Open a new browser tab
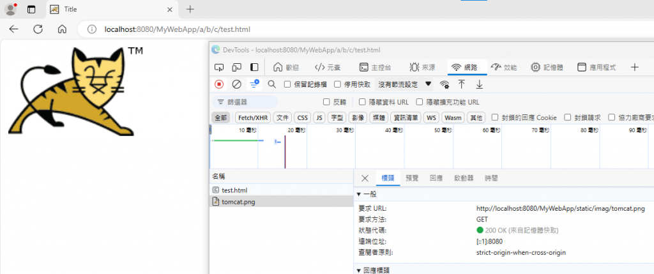Screen dimensions: 654x274 pyautogui.click(x=190, y=9)
